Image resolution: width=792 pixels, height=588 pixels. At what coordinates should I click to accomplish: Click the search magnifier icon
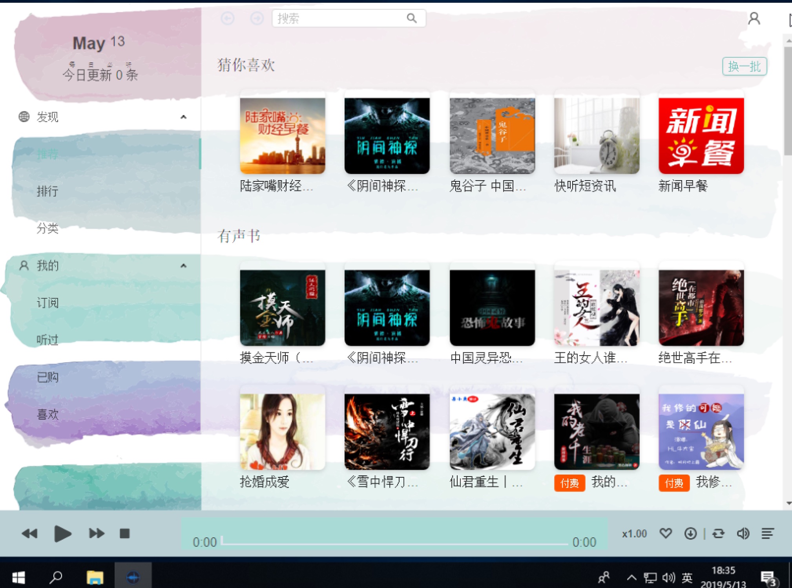coord(411,18)
